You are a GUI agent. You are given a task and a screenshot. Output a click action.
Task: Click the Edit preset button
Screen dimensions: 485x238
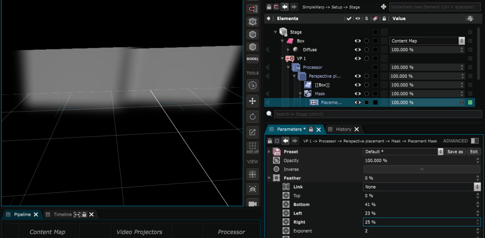474,152
